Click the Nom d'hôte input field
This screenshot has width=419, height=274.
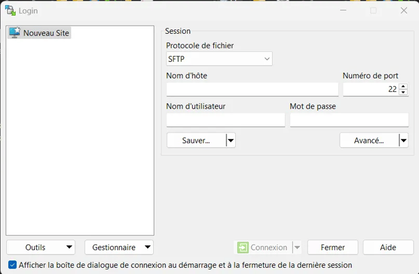252,89
